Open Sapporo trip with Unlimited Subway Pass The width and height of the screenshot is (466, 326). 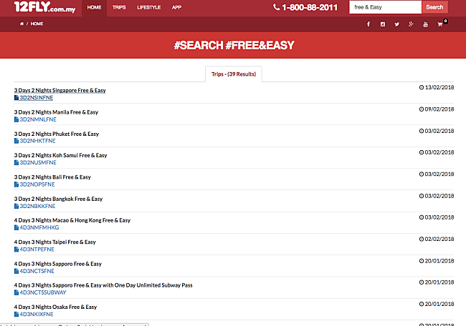pyautogui.click(x=103, y=285)
